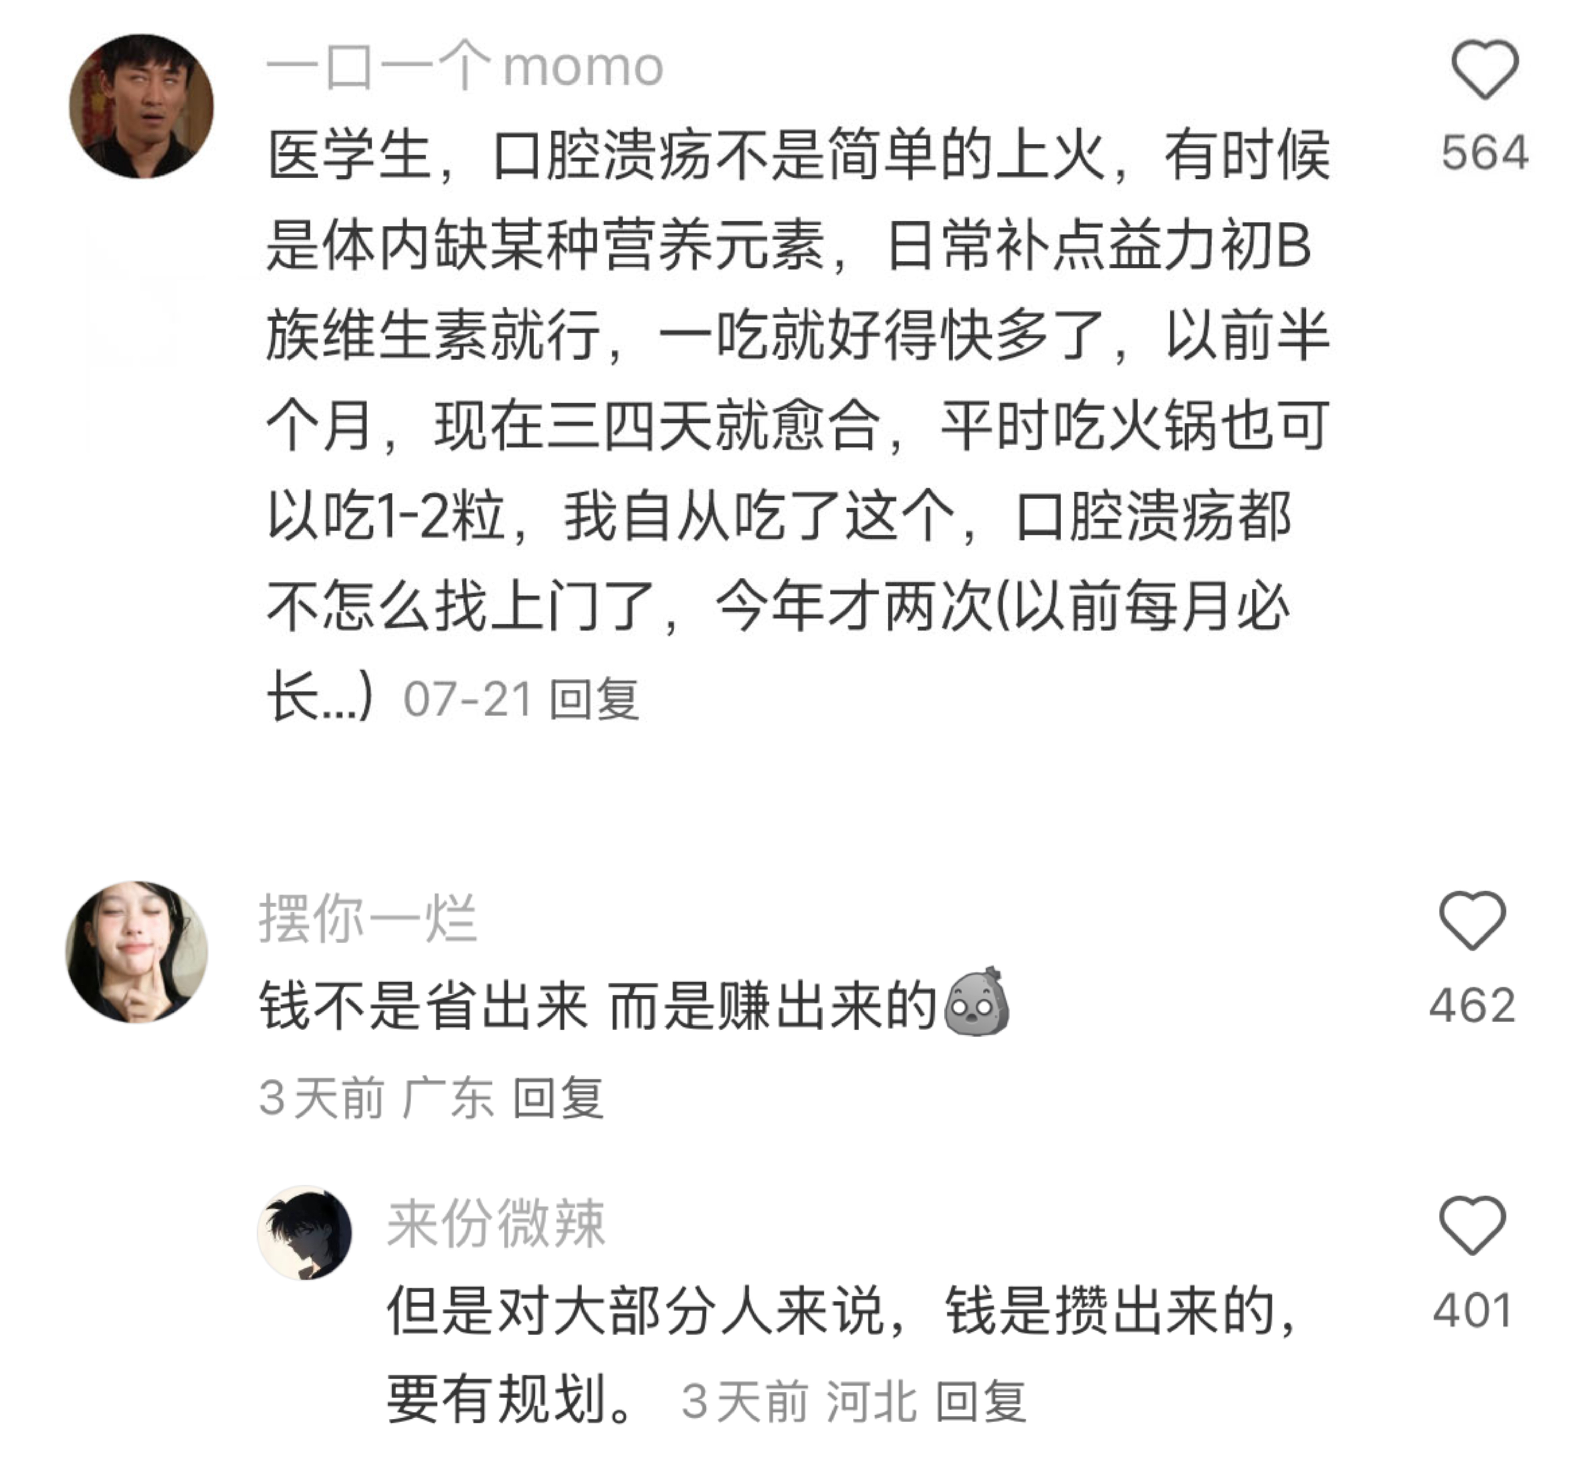The height and width of the screenshot is (1467, 1577).
Task: Tap the heart icon on 来份微辣's reply
Action: coord(1472,1225)
